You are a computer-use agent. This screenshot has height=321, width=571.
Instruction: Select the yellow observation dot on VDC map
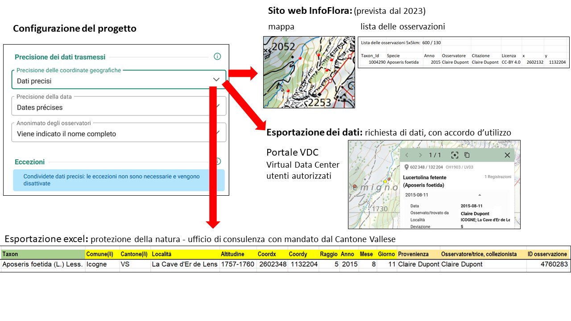[x=385, y=182]
